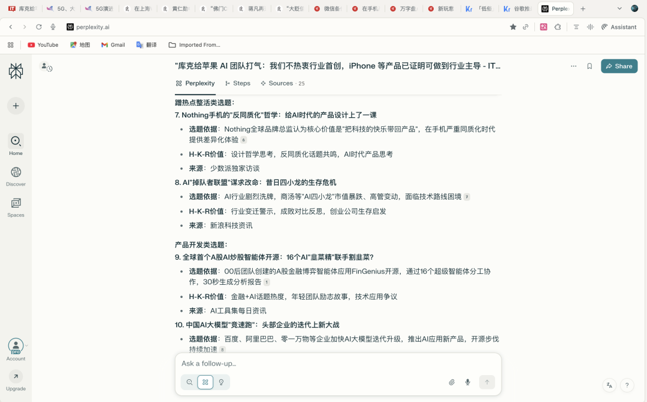Open the thread options via the three-dot menu
647x402 pixels.
tap(573, 66)
